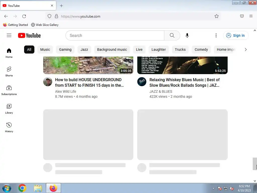257x193 pixels.
Task: Click the padlock site info icon
Action: (56, 16)
